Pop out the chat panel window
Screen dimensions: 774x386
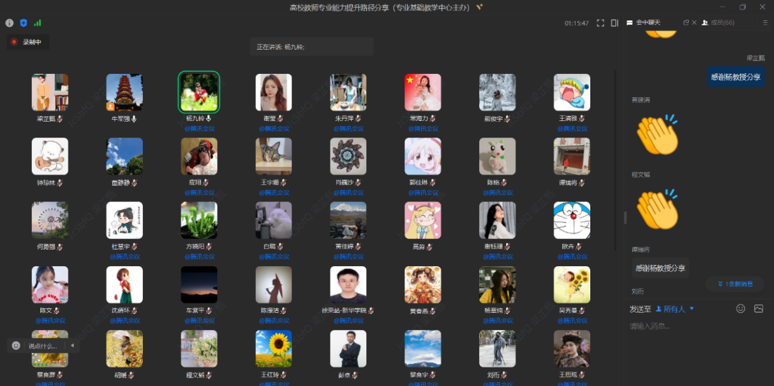click(x=686, y=22)
